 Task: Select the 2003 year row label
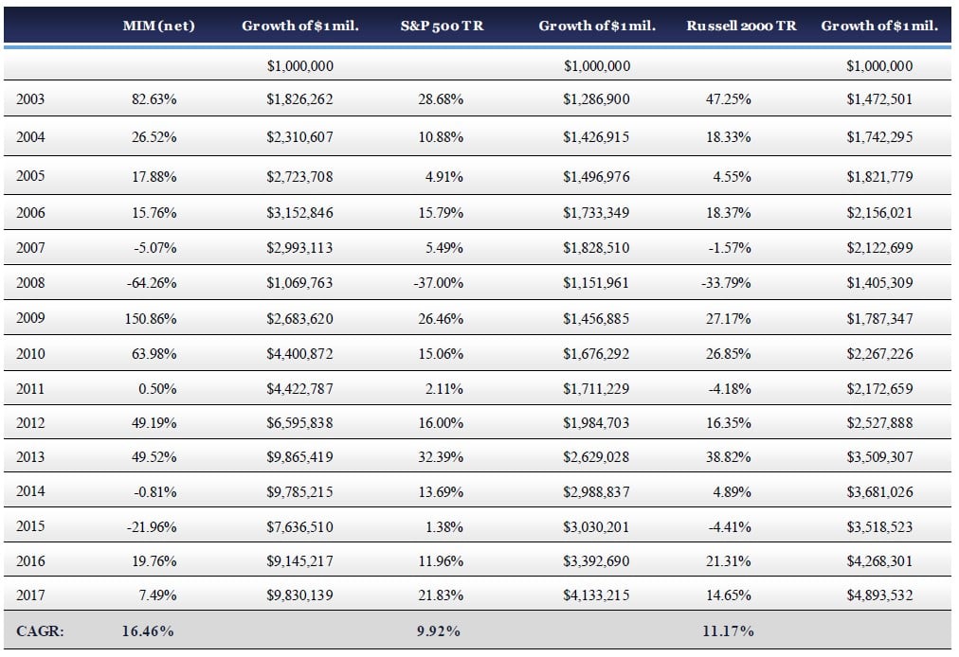[30, 98]
